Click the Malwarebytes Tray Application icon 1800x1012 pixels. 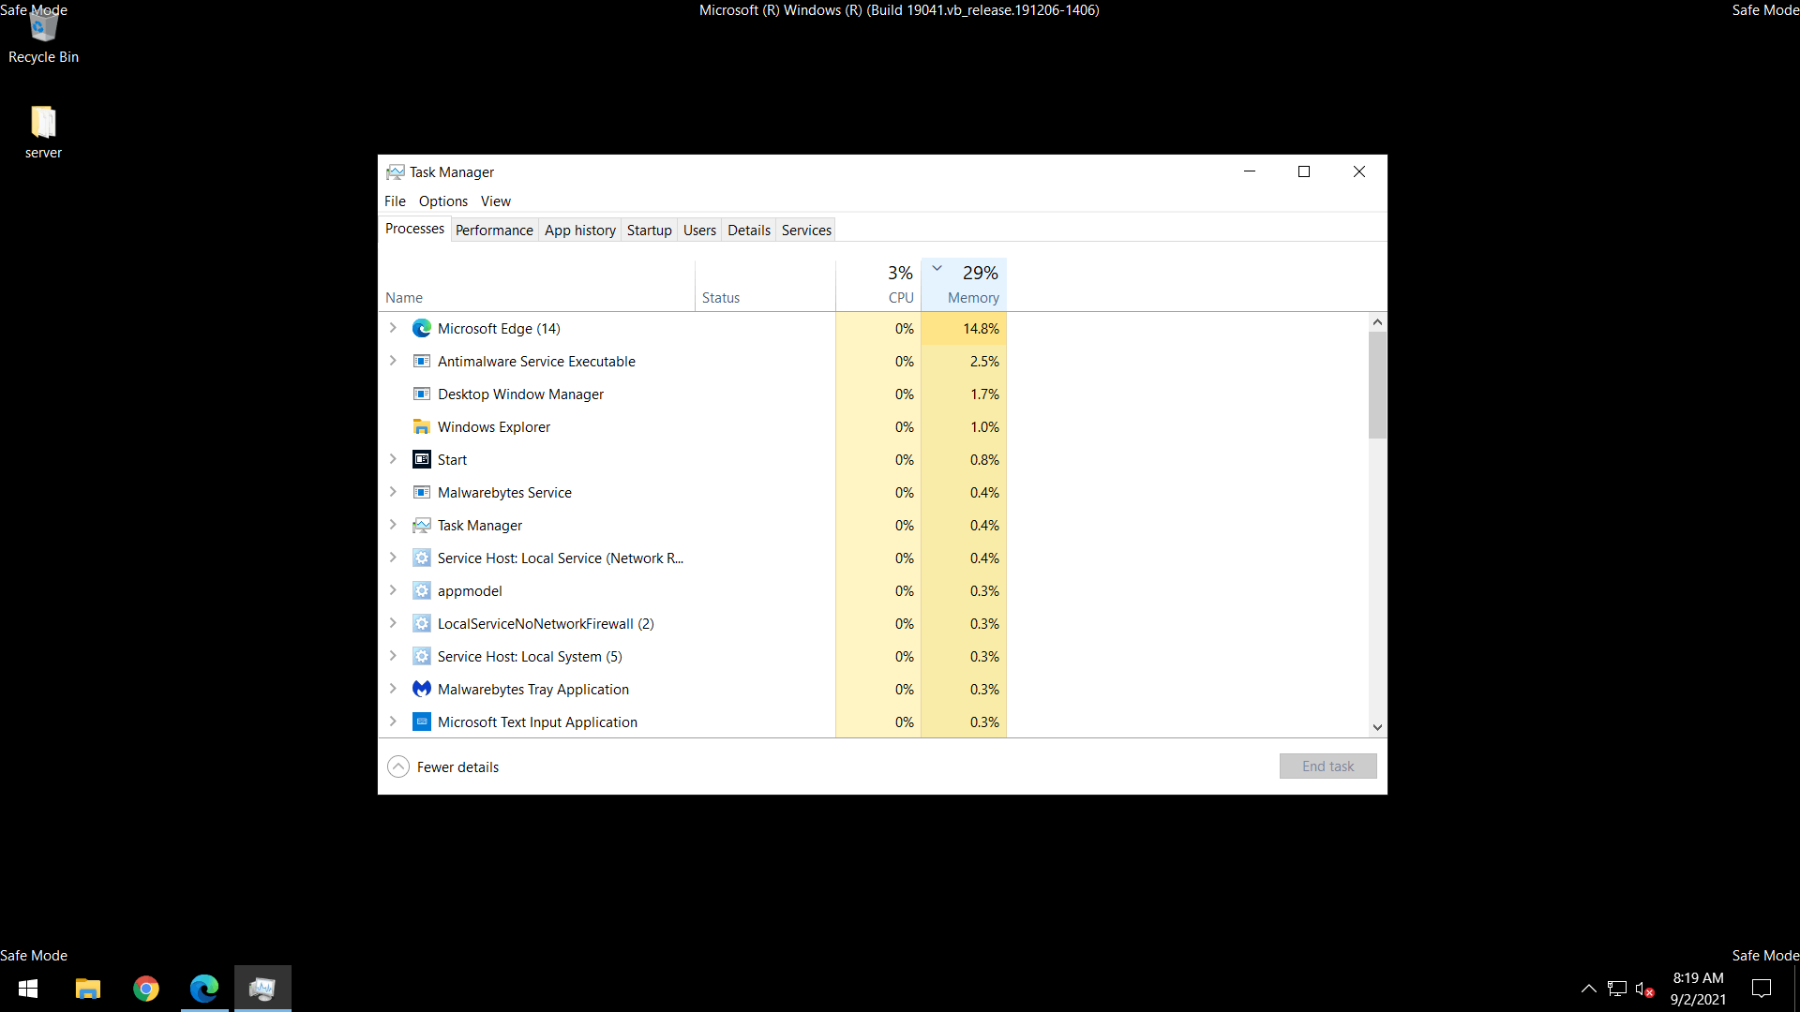422,690
